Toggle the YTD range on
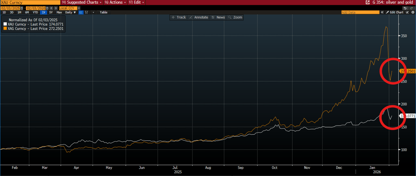Screen dimensions: 416x176 tap(35, 12)
